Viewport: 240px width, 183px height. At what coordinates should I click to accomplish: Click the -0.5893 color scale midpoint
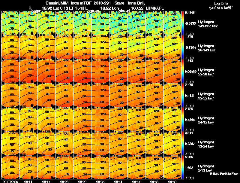(190, 23)
